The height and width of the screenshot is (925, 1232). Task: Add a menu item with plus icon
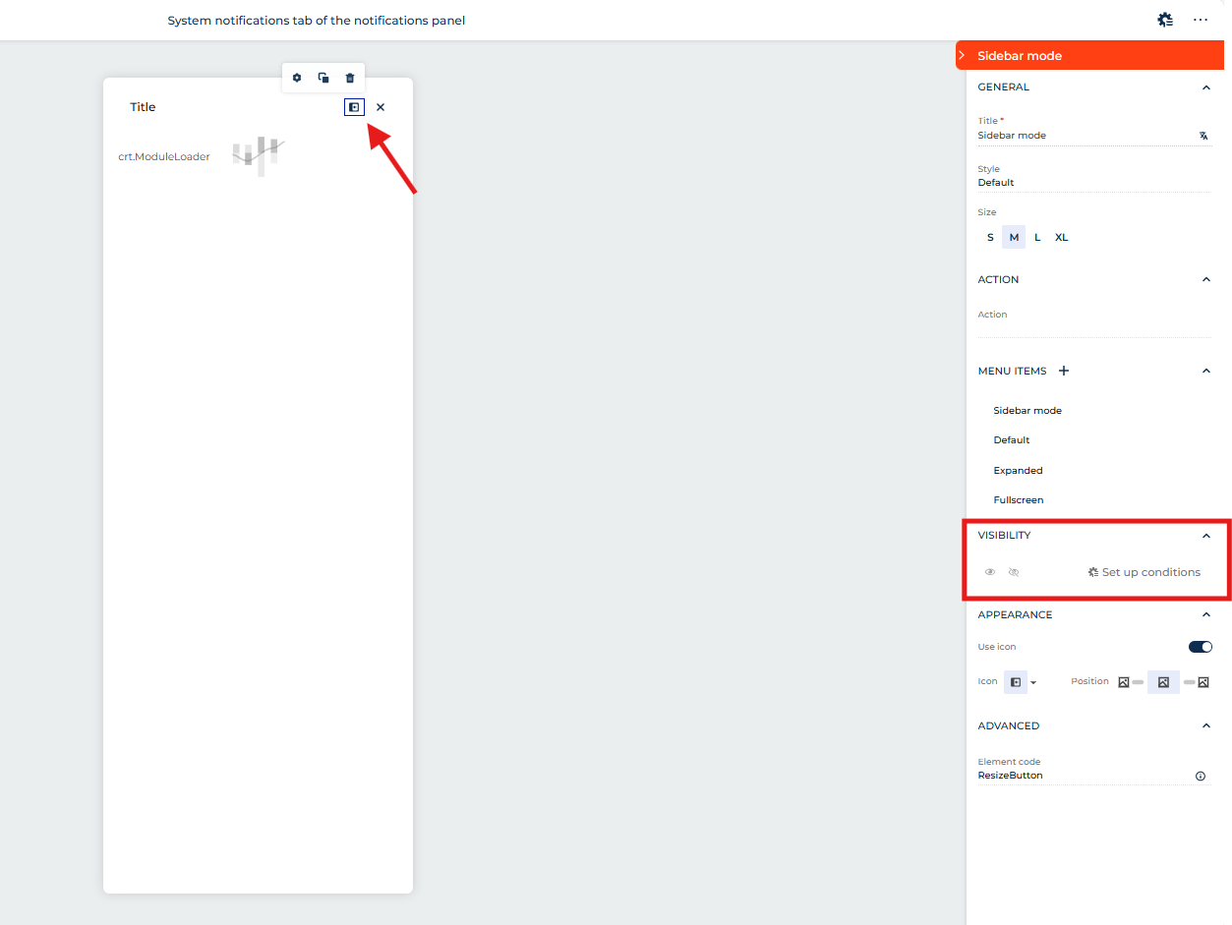(x=1064, y=371)
